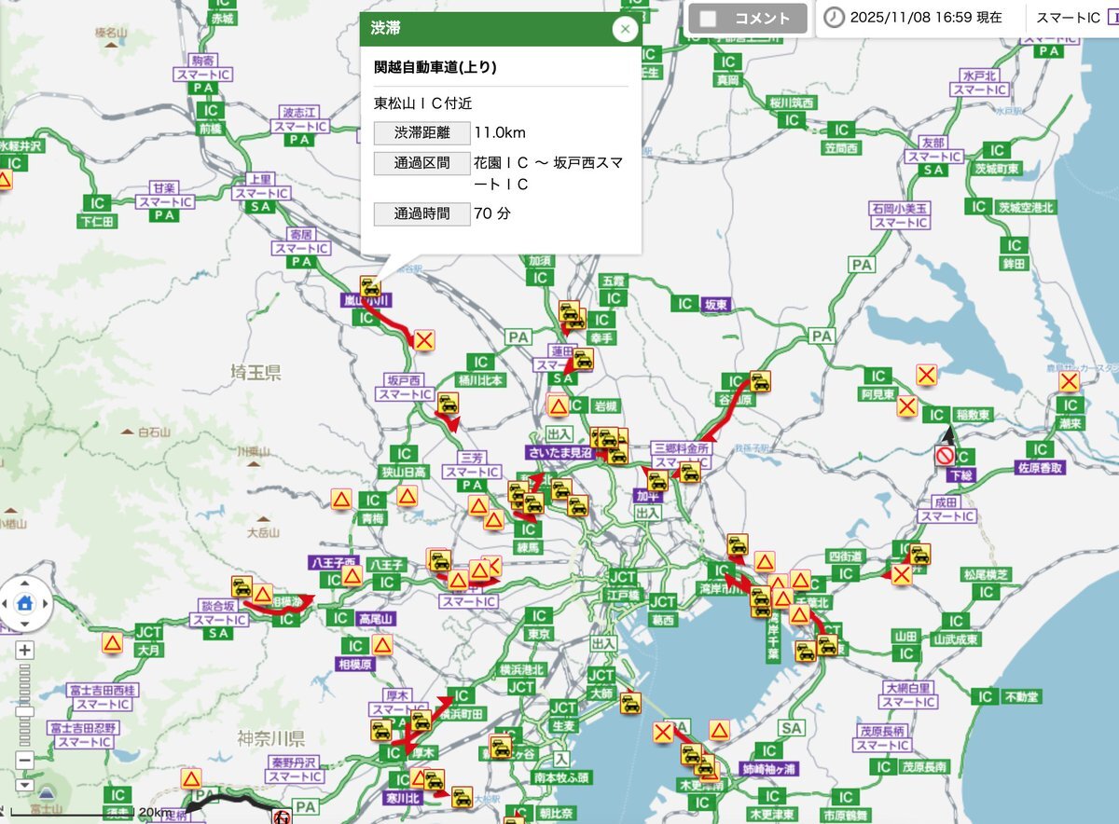1119x824 pixels.
Task: Click the 波志江 スマートIC map label
Action: (x=300, y=117)
